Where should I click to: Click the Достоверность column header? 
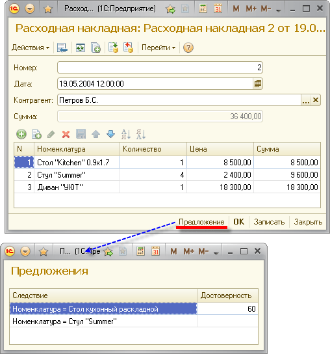pyautogui.click(x=227, y=295)
